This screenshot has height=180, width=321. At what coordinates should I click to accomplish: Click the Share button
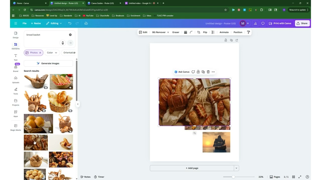click(x=302, y=23)
